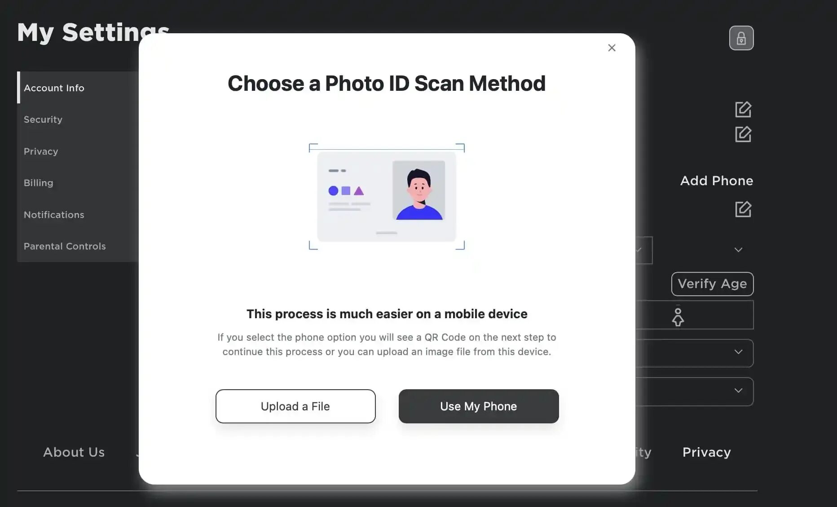This screenshot has width=837, height=507.
Task: Click the Verify Age button
Action: tap(712, 284)
